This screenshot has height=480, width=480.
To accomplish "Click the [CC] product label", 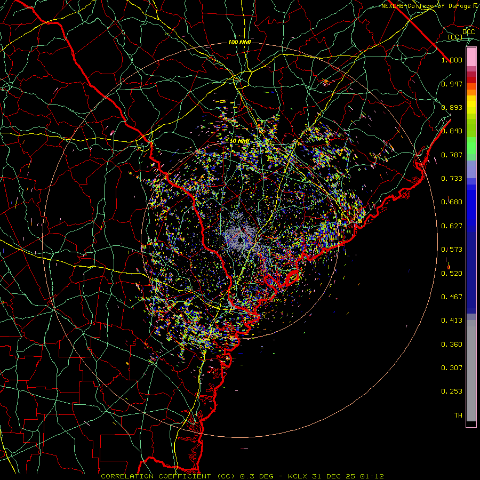I will pos(455,37).
